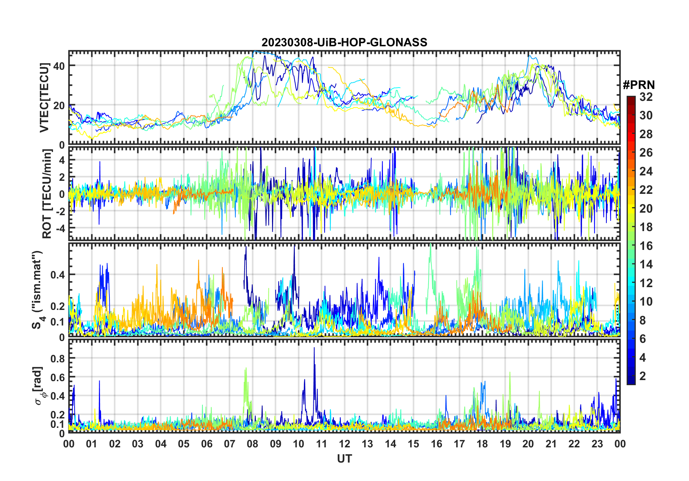Click UT axis hour label "15"
This screenshot has width=689, height=481.
[x=413, y=444]
